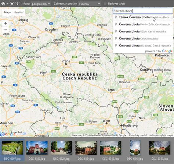Enable the Sledovat výběr checkbox
Viewport: 174px width, 164px height.
(x=105, y=4)
